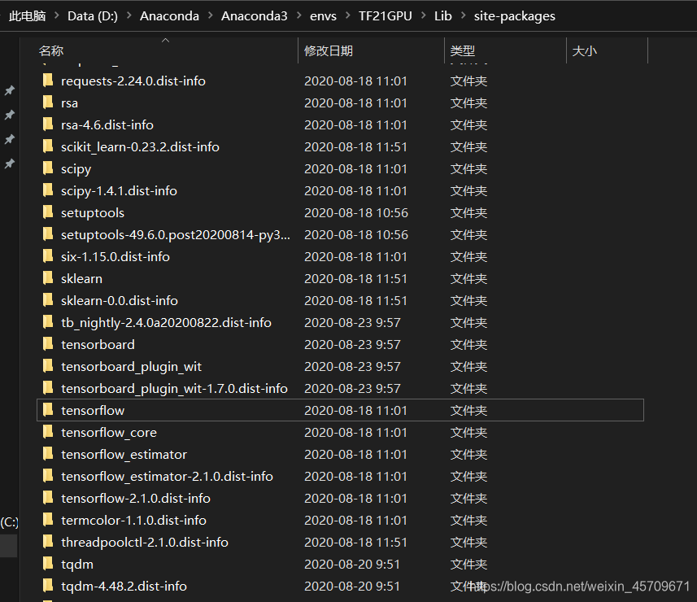The width and height of the screenshot is (697, 602).
Task: Click the date 2020-08-18 10:56 of setuptools
Action: pos(356,212)
